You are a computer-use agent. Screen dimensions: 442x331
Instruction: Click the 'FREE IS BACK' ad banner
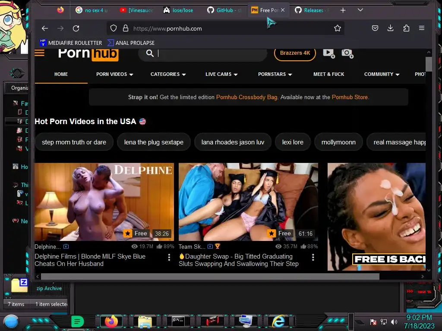click(376, 217)
